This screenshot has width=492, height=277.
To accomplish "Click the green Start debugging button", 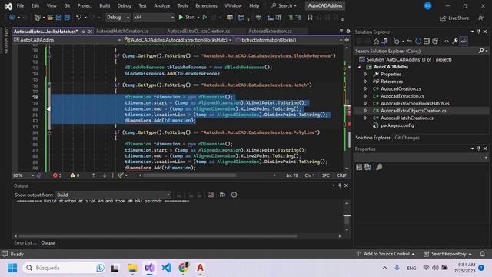I will tap(187, 17).
